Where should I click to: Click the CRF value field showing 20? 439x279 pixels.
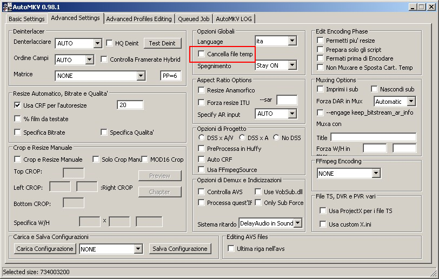coord(130,105)
